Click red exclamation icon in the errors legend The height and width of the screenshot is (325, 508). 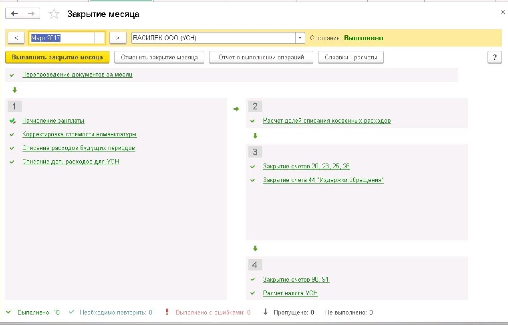167,312
